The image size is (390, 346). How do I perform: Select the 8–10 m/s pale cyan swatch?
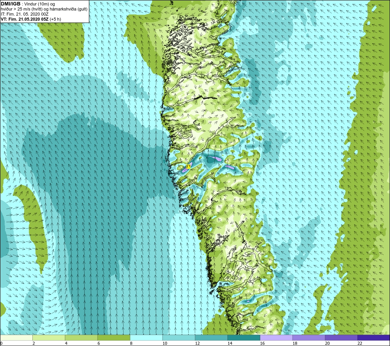[x=146, y=337]
